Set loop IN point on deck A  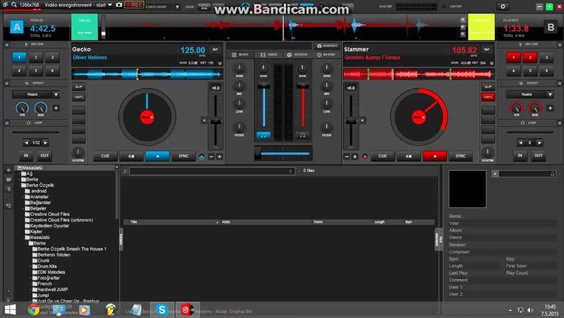pyautogui.click(x=26, y=155)
